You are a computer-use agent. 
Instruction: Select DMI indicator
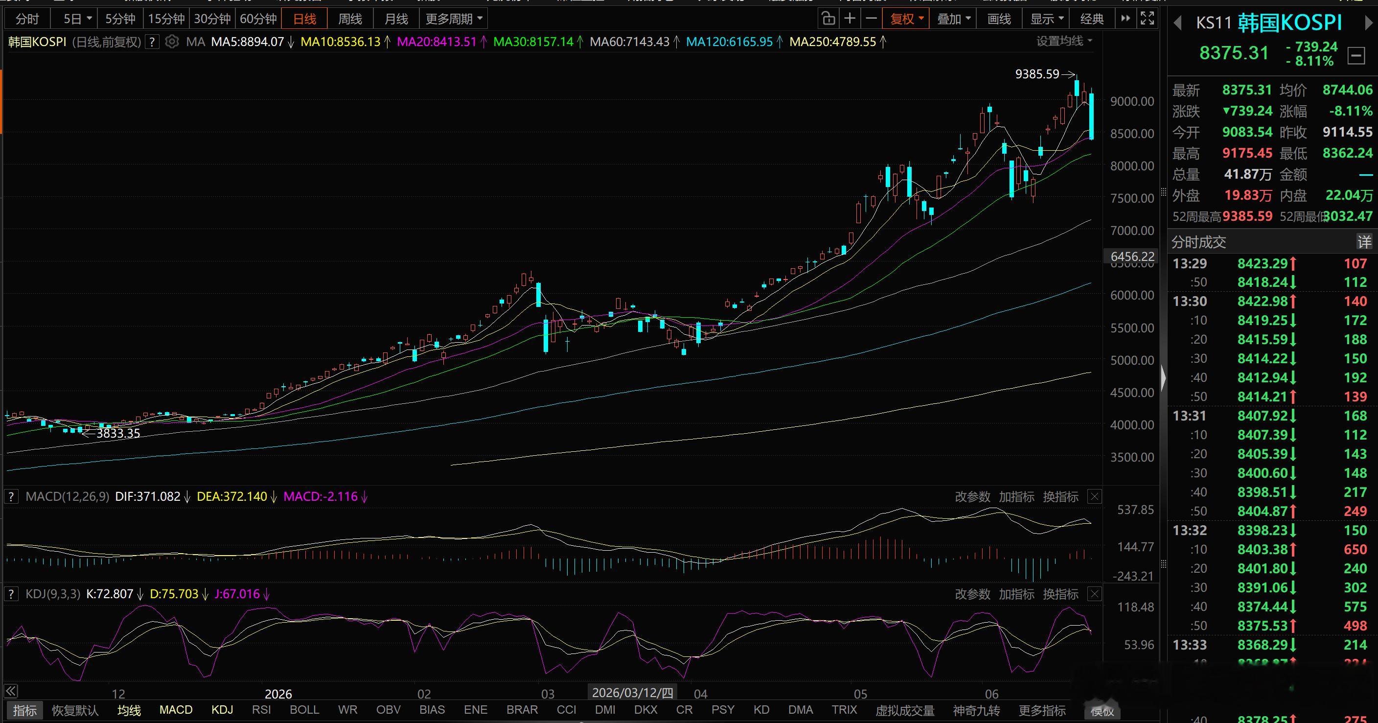tap(605, 710)
